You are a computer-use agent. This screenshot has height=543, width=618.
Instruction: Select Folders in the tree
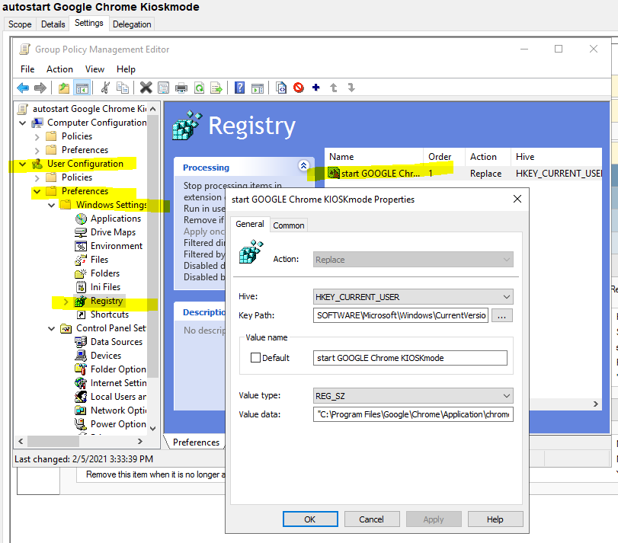pos(105,273)
